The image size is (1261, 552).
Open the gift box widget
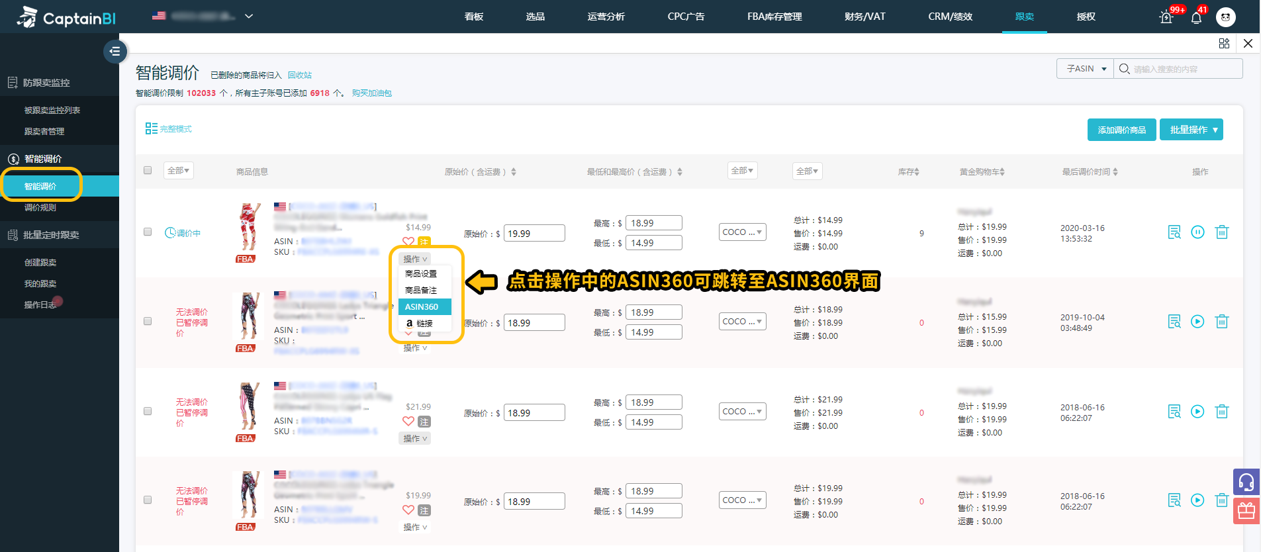(1246, 511)
